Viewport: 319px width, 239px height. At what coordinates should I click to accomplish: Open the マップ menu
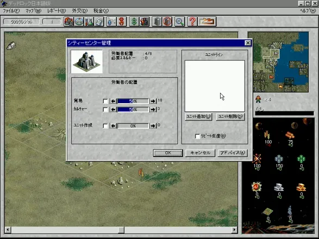pyautogui.click(x=34, y=11)
